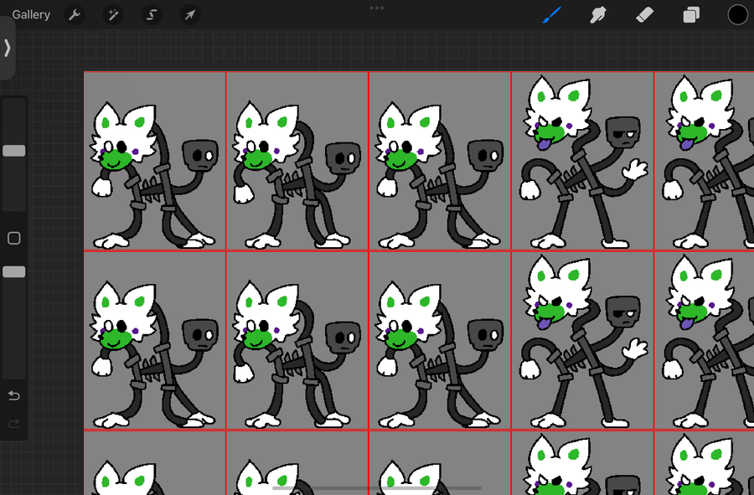
Task: Click the brush opacity slider handle
Action: pos(14,272)
